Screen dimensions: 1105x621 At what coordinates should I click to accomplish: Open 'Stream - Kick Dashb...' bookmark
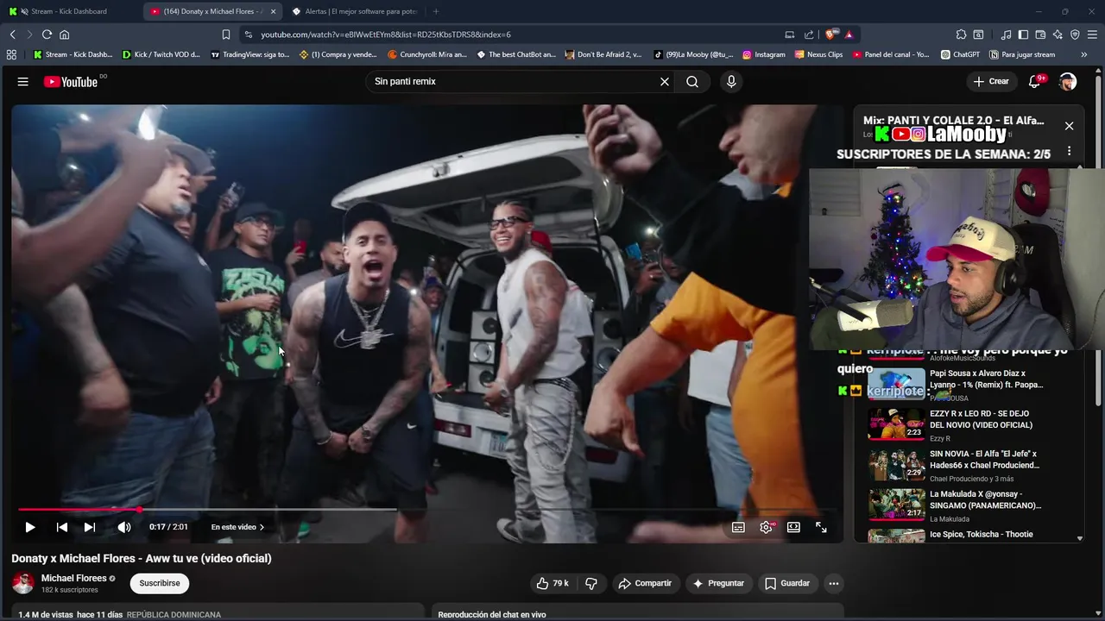tap(73, 54)
